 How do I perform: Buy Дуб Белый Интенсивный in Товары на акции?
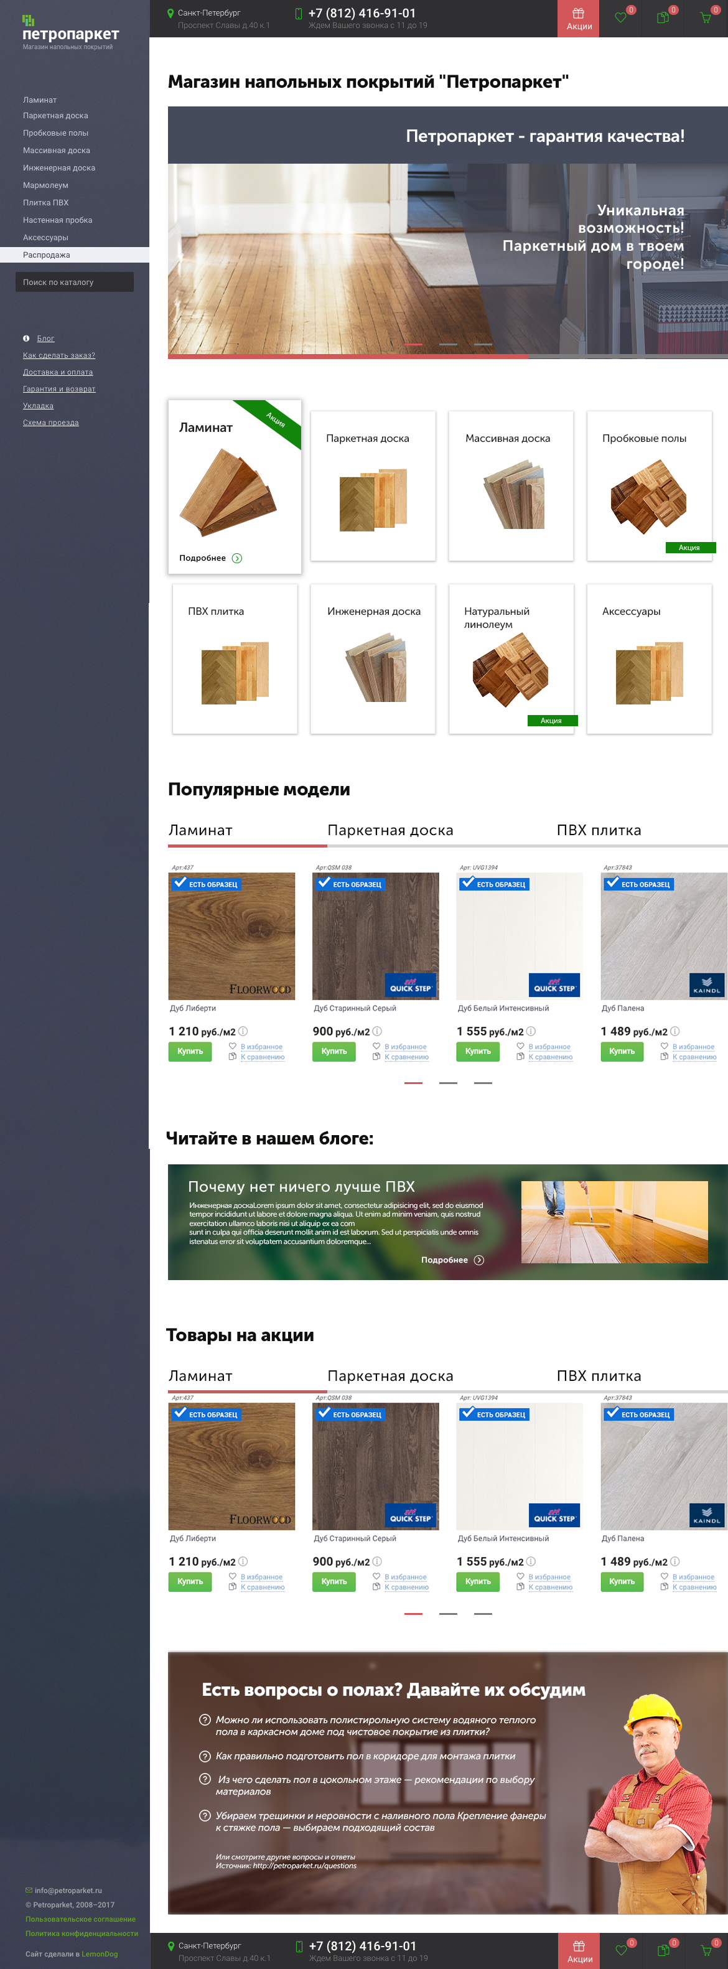477,1581
